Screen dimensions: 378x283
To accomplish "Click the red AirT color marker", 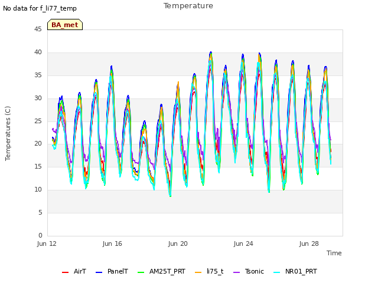I will [x=65, y=272].
